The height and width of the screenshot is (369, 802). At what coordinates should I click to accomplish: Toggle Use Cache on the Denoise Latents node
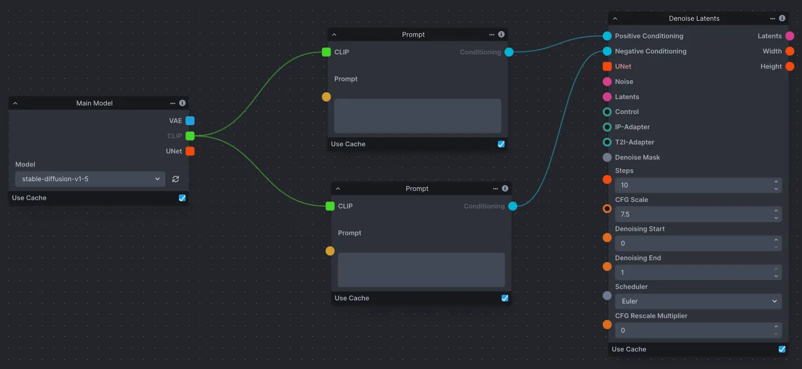[782, 349]
